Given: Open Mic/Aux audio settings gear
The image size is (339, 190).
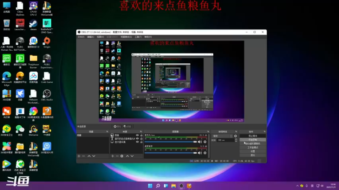Looking at the screenshot, I should tap(205, 142).
